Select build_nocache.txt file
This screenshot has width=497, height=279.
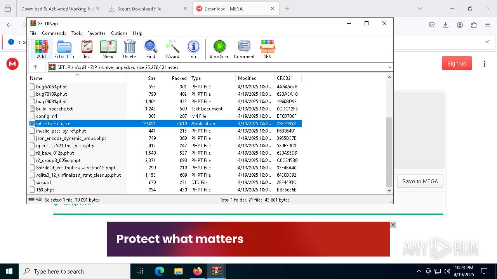tap(165, 109)
